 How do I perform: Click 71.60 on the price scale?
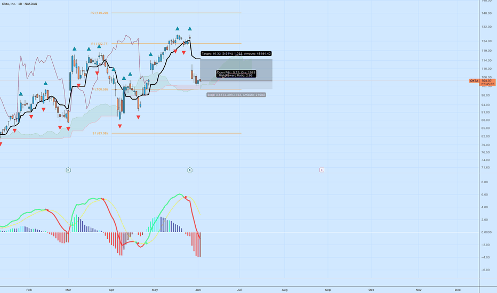click(486, 168)
